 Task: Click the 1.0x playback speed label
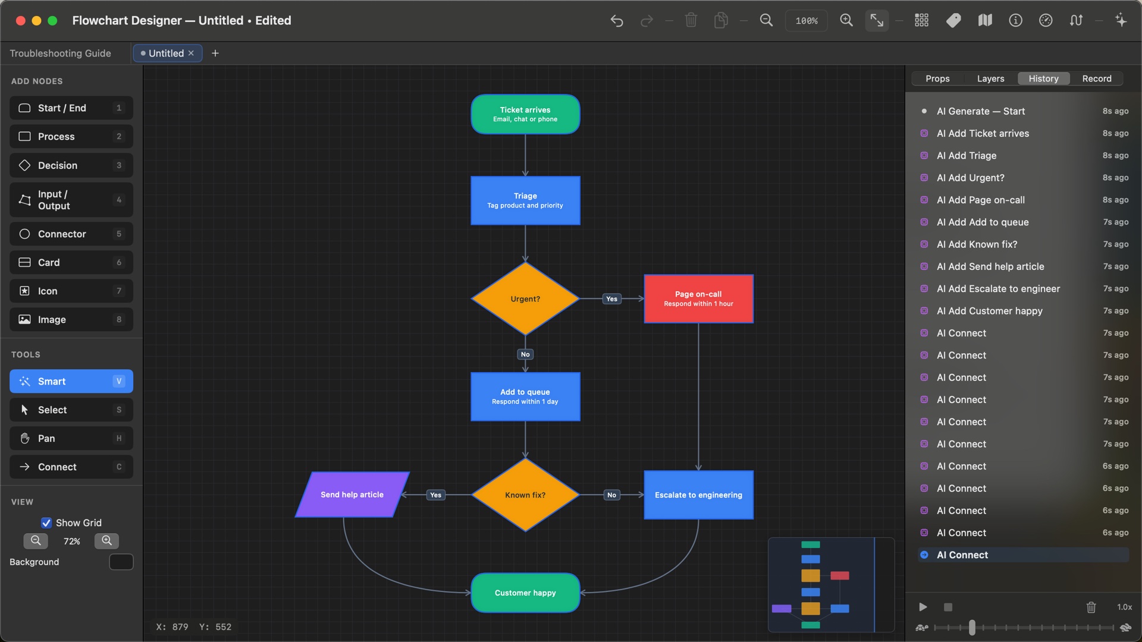(x=1124, y=608)
